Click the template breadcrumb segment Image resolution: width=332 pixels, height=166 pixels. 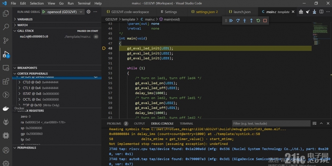[x=128, y=19]
